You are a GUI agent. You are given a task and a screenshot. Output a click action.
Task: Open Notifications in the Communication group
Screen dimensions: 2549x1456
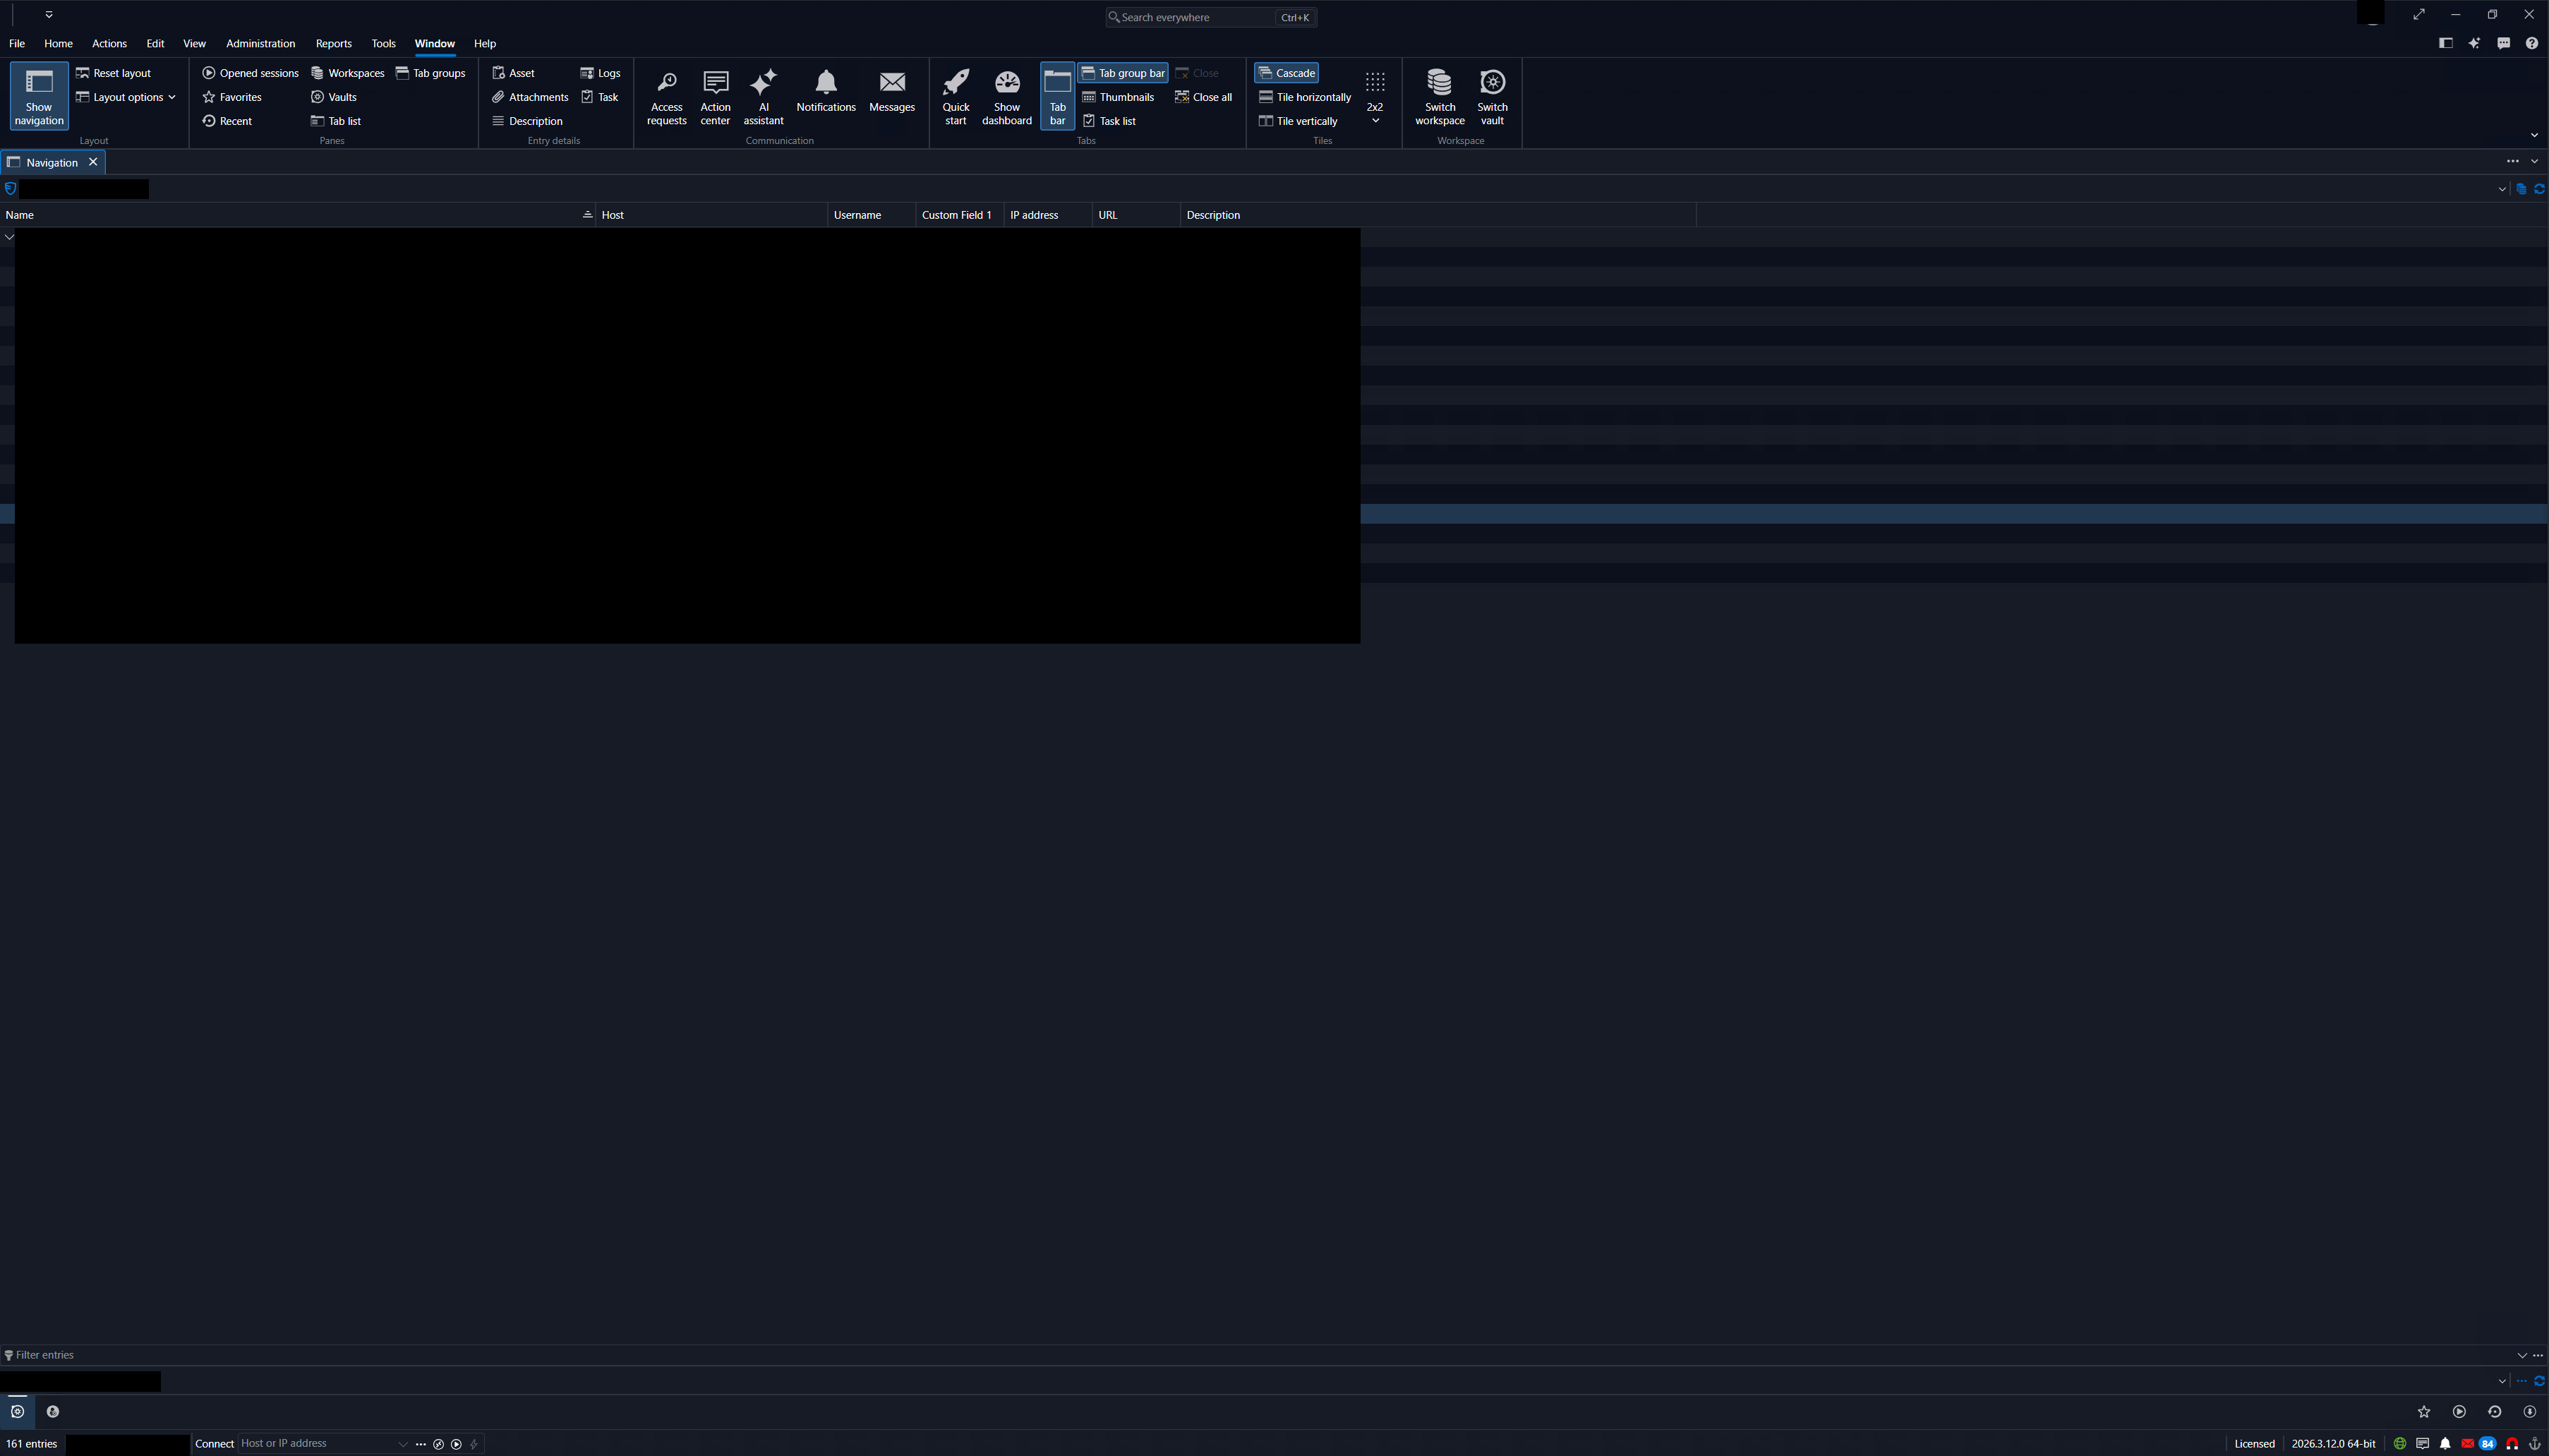point(826,91)
